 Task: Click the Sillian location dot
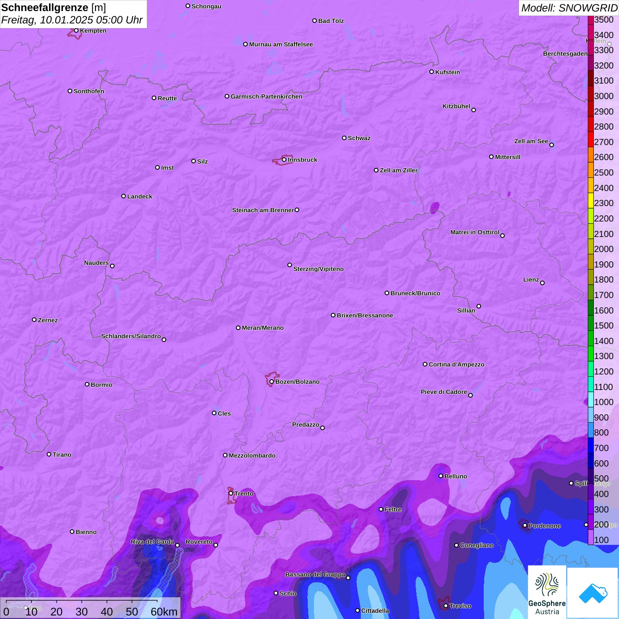click(x=479, y=306)
